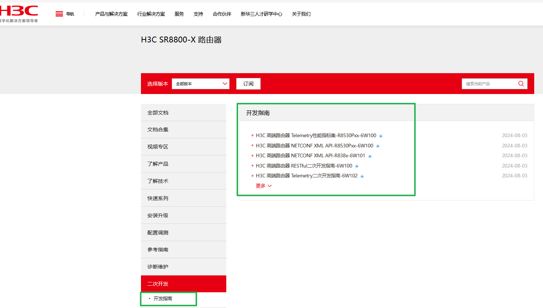Select 诊断维护 in sidebar

(x=183, y=267)
